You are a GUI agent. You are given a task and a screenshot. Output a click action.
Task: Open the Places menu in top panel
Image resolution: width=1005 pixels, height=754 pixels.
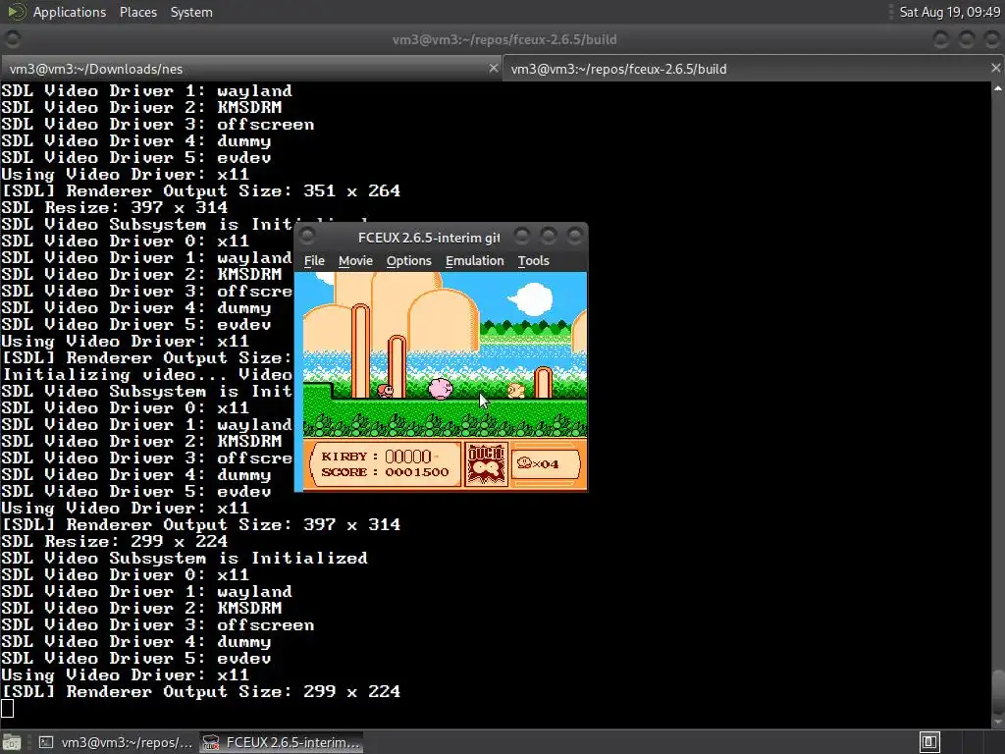tap(137, 12)
